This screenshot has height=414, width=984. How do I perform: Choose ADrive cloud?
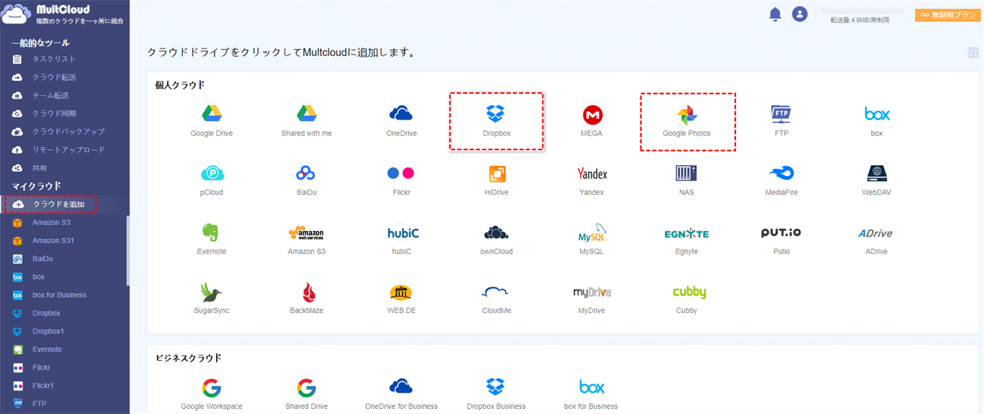[877, 240]
